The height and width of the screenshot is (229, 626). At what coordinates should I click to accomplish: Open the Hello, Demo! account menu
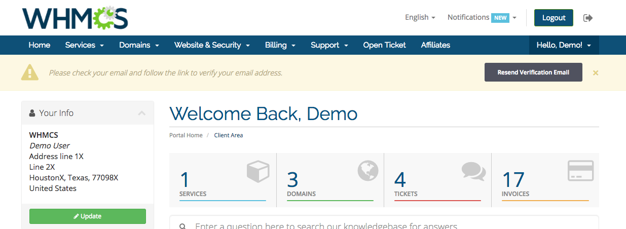564,45
